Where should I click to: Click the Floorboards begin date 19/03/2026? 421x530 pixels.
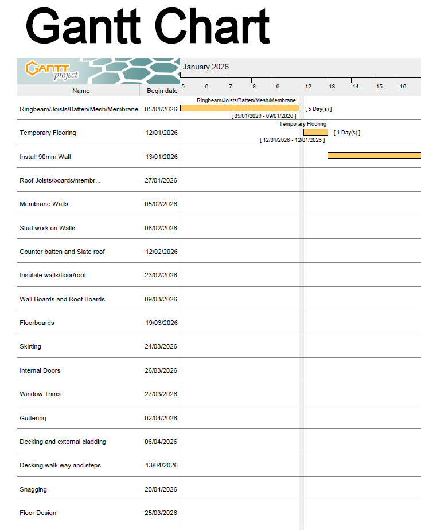click(x=161, y=323)
